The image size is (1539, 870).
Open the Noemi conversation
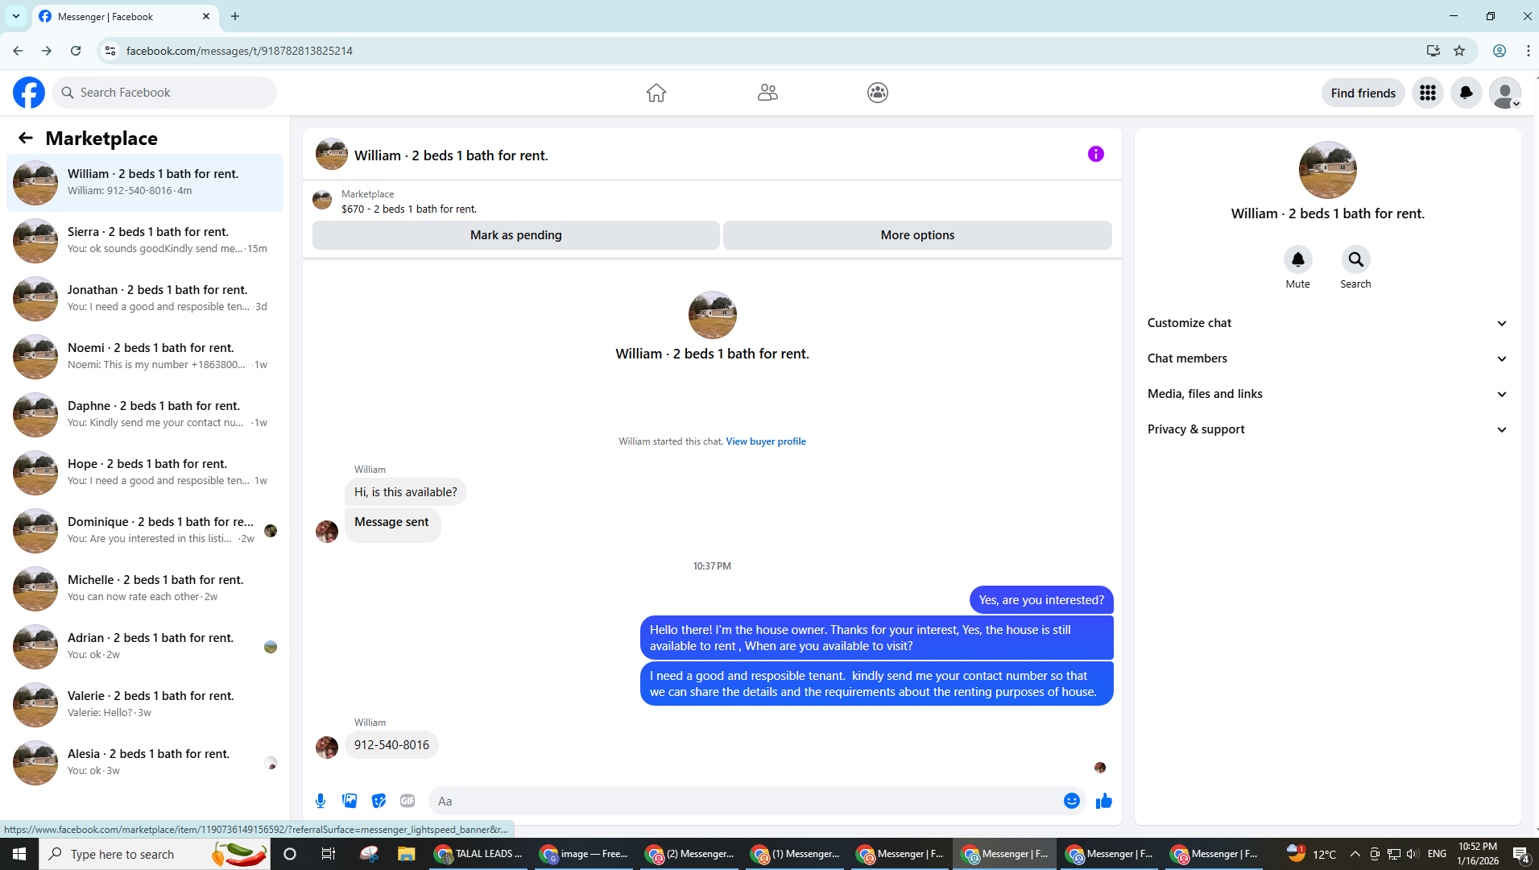pos(145,357)
